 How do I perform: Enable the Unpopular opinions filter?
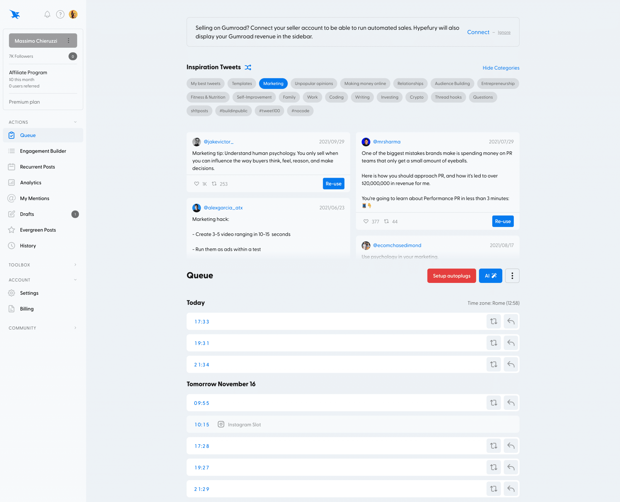(x=314, y=84)
